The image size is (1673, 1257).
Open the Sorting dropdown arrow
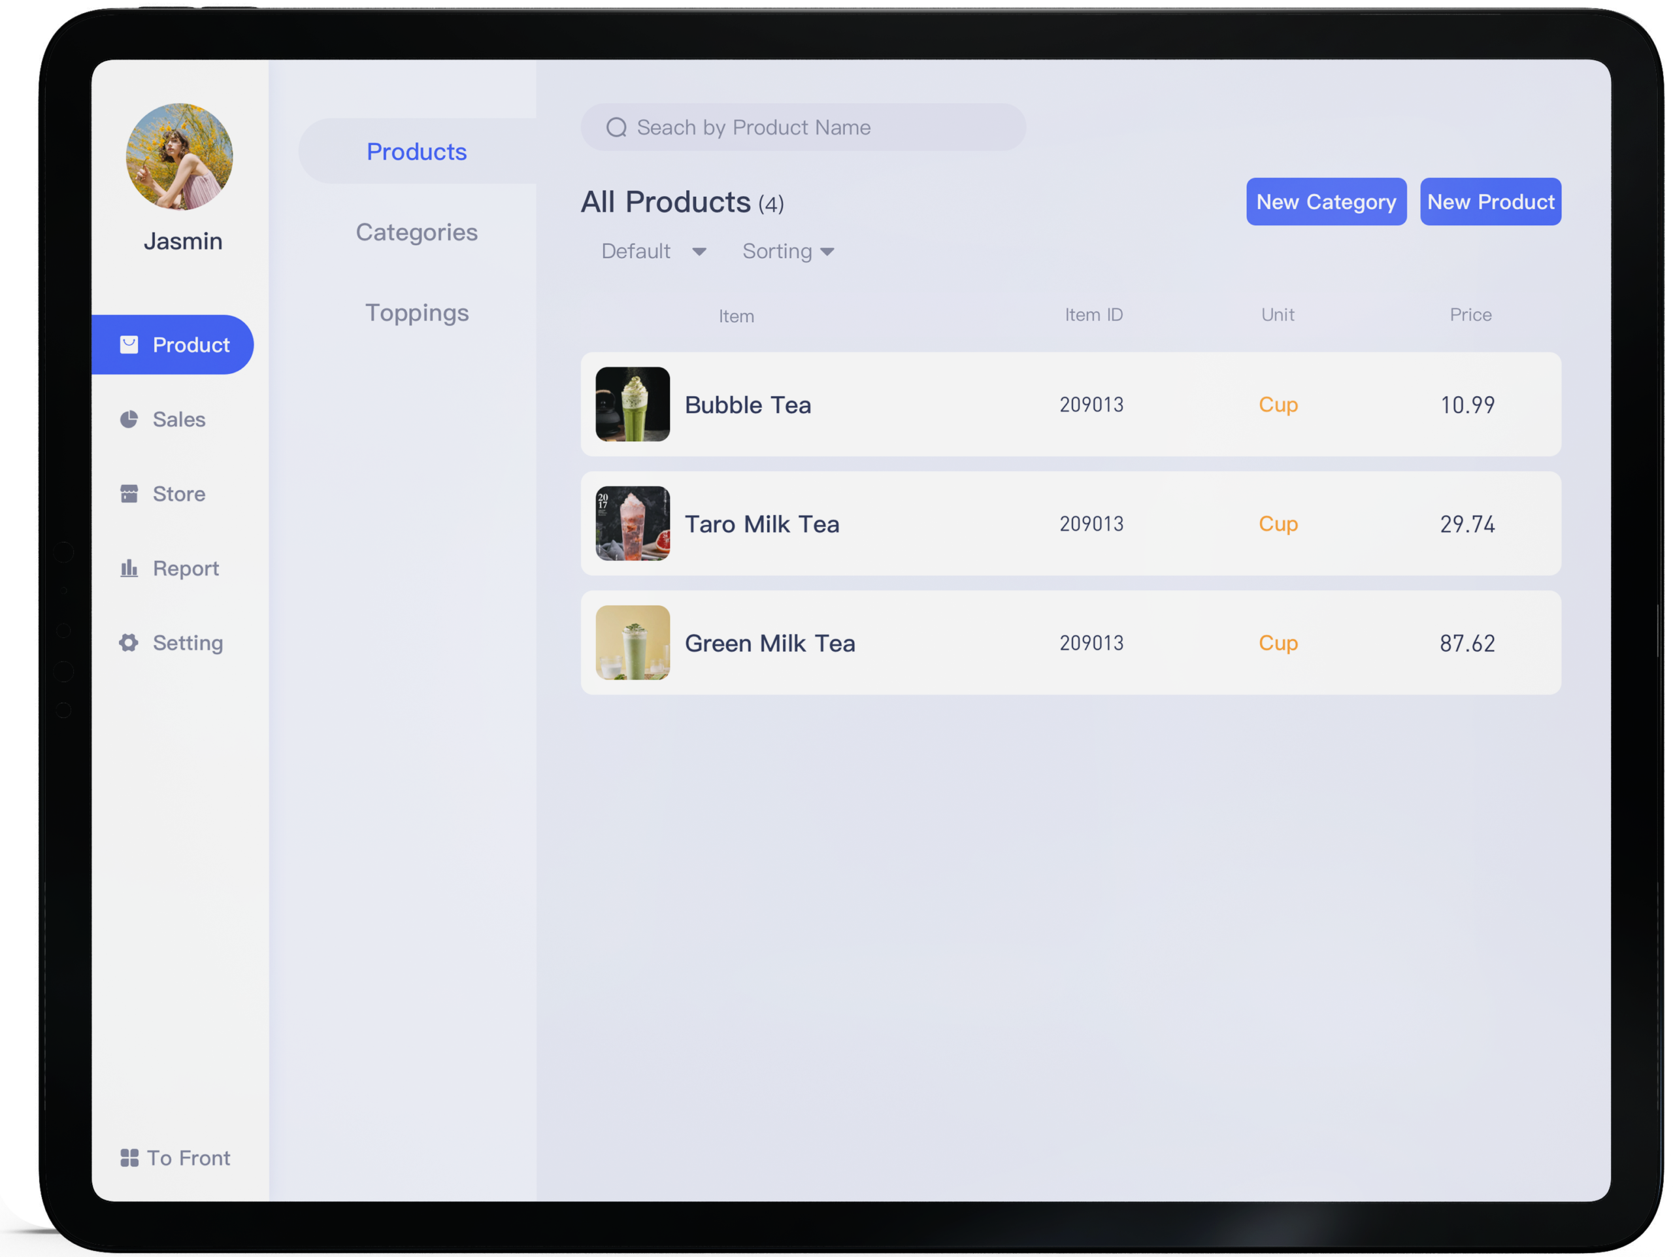pyautogui.click(x=827, y=252)
